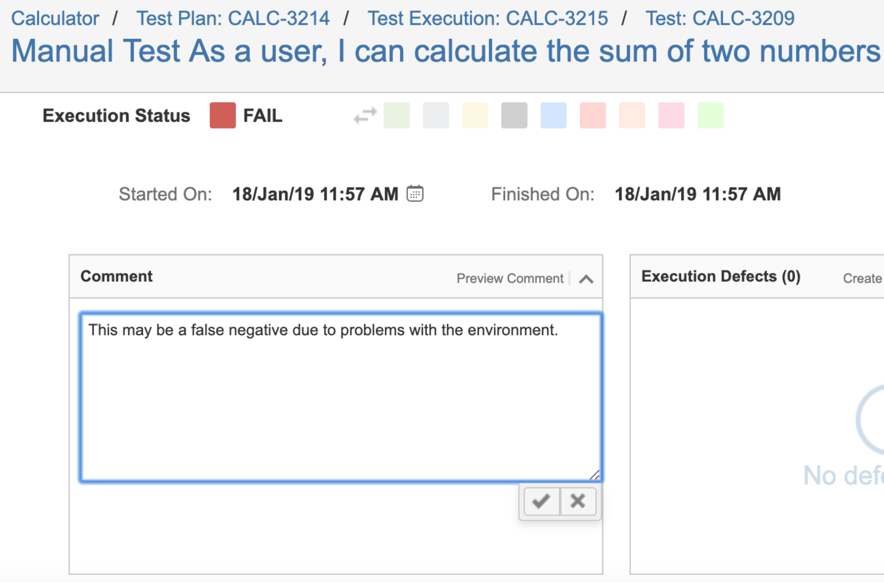
Task: Select the first pale green status swatch
Action: click(397, 115)
